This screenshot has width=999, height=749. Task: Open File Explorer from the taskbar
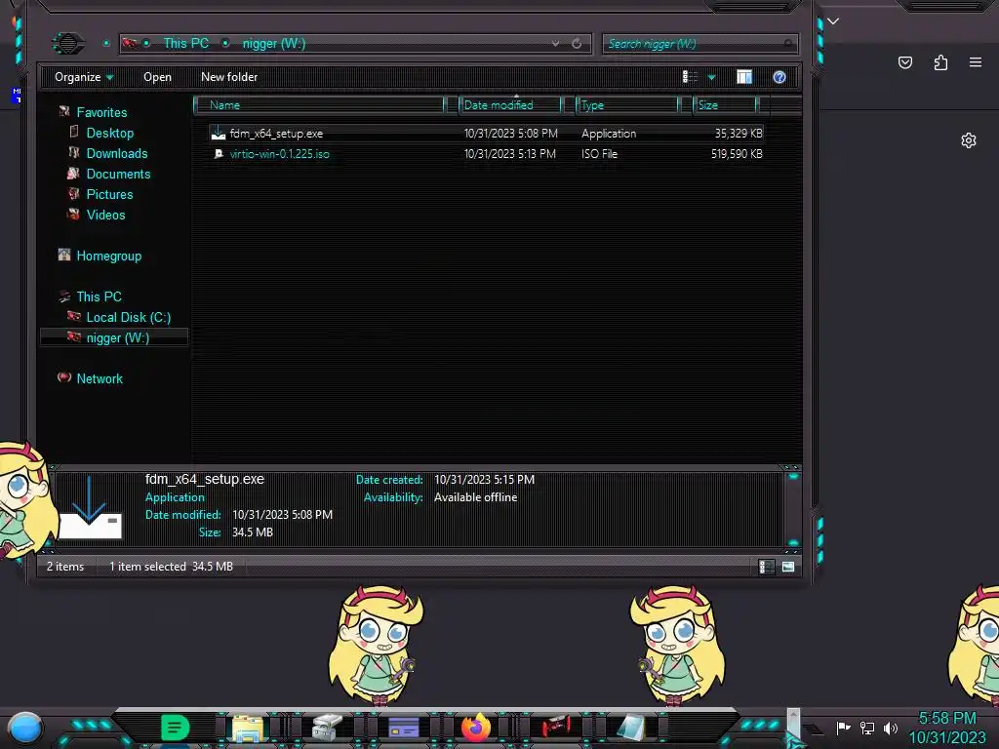click(248, 728)
